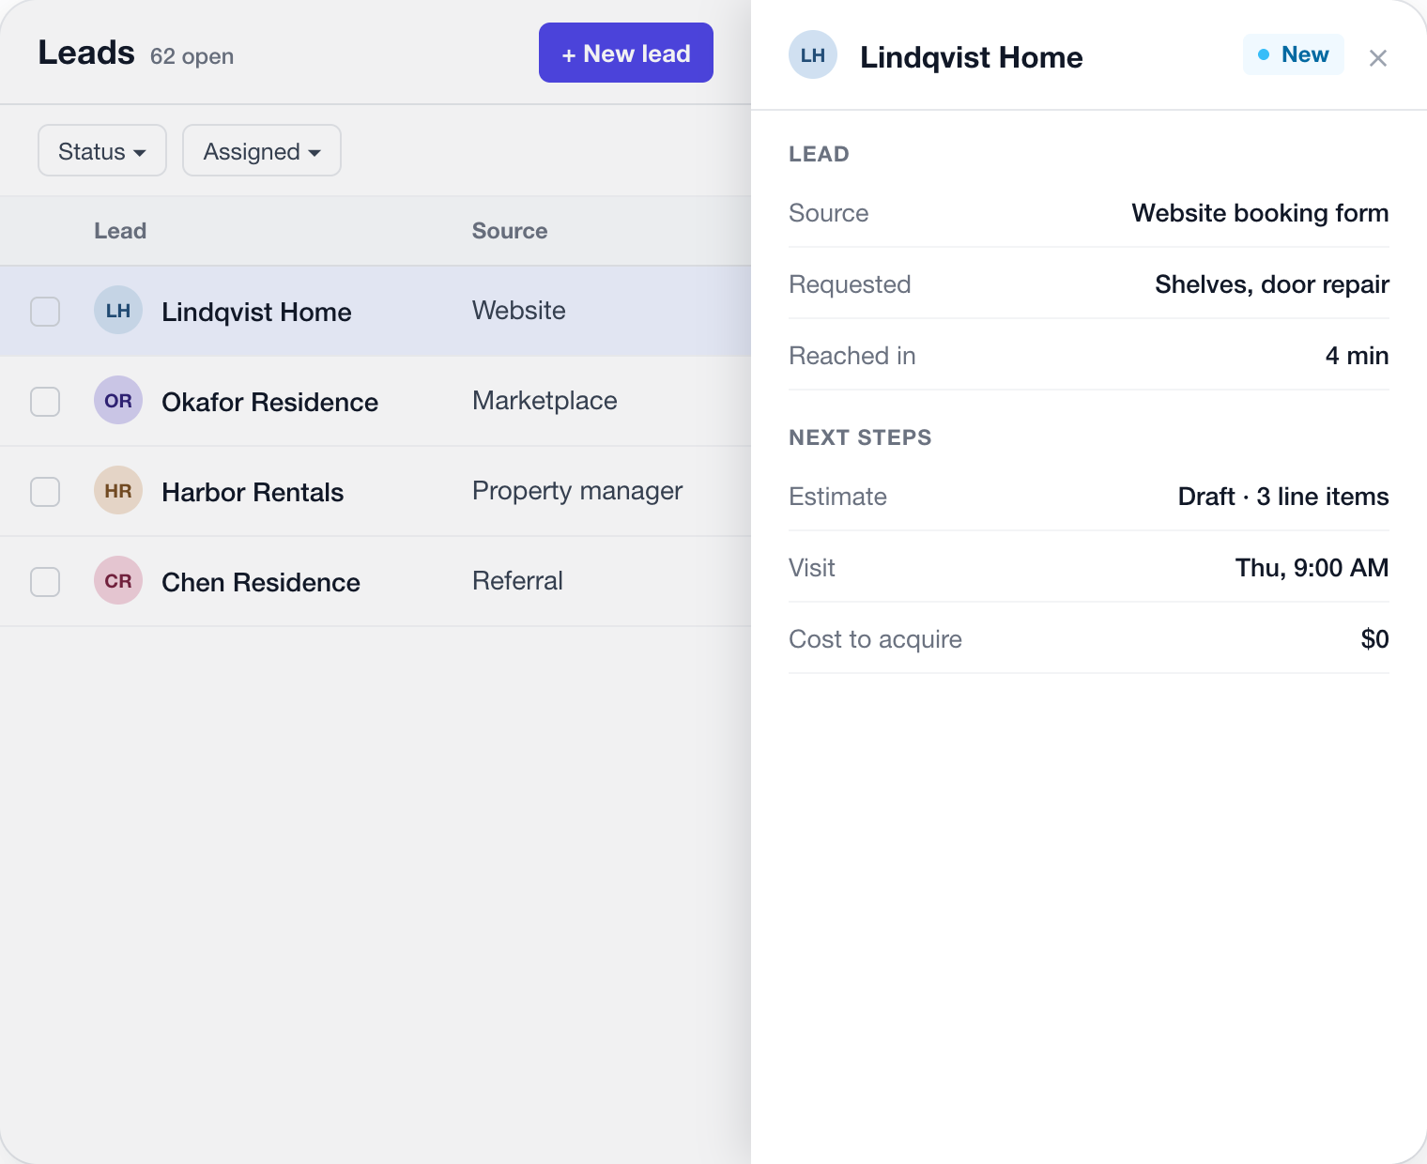1427x1164 pixels.
Task: Click the HR avatar for Harbor Rentals
Action: (118, 491)
